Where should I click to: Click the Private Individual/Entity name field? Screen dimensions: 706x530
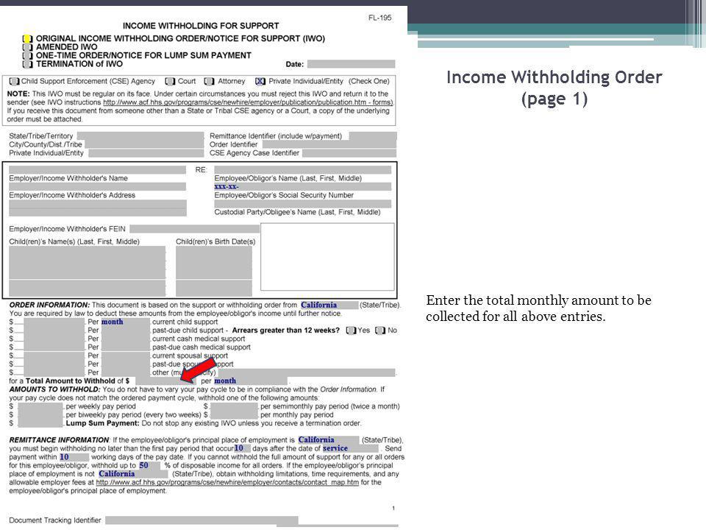click(146, 153)
